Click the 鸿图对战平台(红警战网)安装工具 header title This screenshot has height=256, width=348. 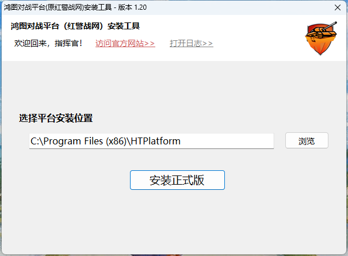click(x=75, y=26)
